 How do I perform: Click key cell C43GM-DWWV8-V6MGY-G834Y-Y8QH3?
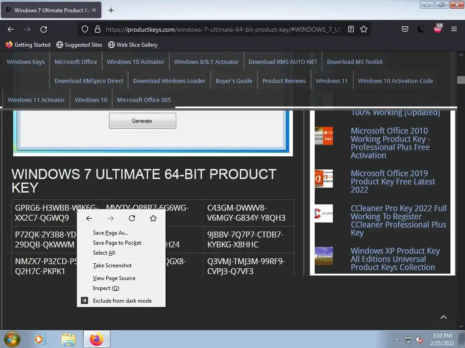(248, 213)
